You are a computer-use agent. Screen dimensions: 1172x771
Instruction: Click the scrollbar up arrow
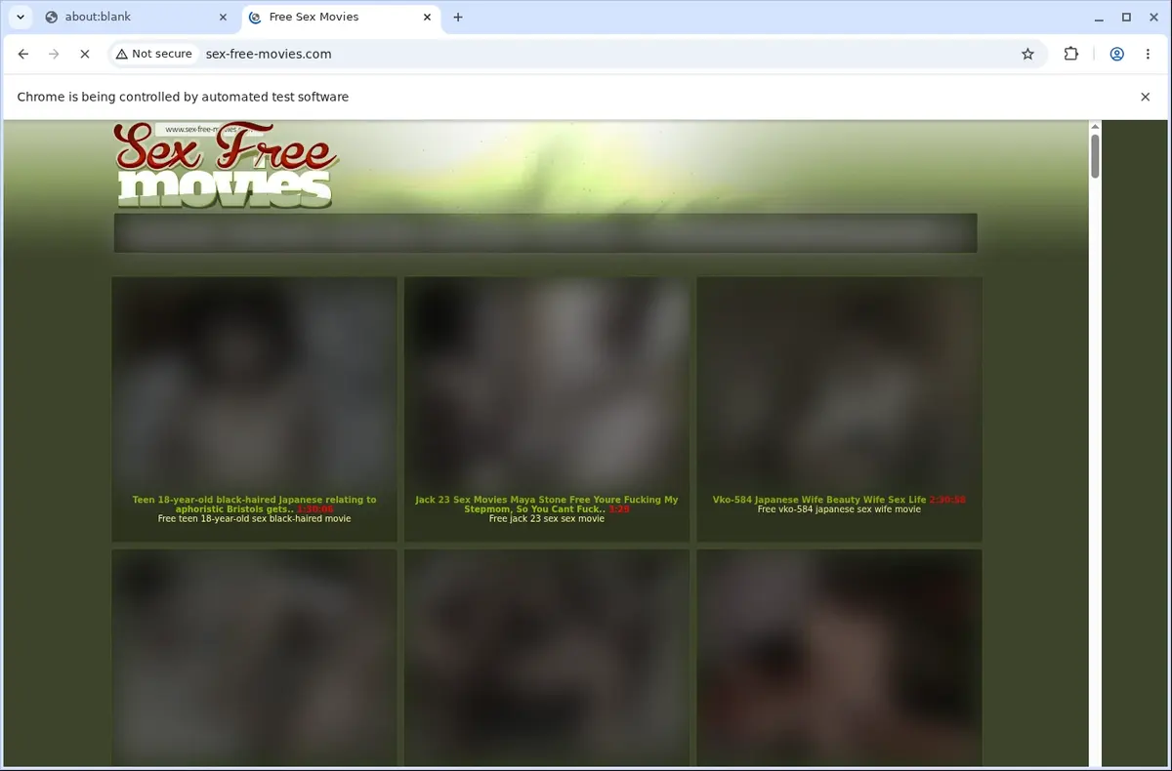click(1095, 126)
